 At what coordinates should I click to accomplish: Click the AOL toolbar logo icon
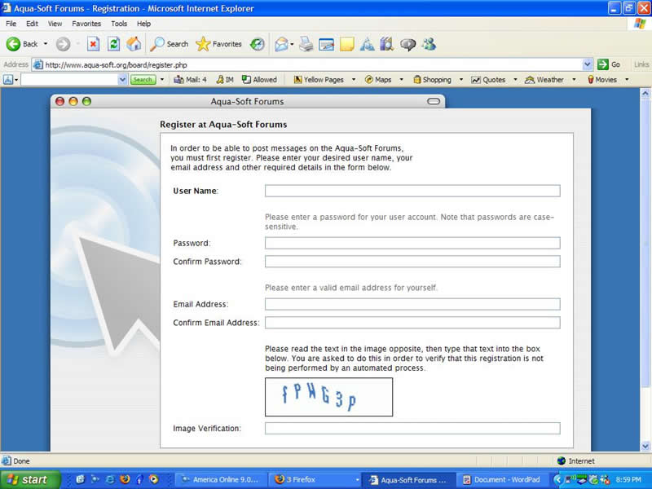click(8, 79)
